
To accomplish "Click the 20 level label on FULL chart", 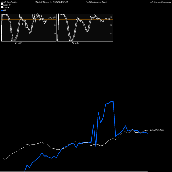I will point(111,33).
